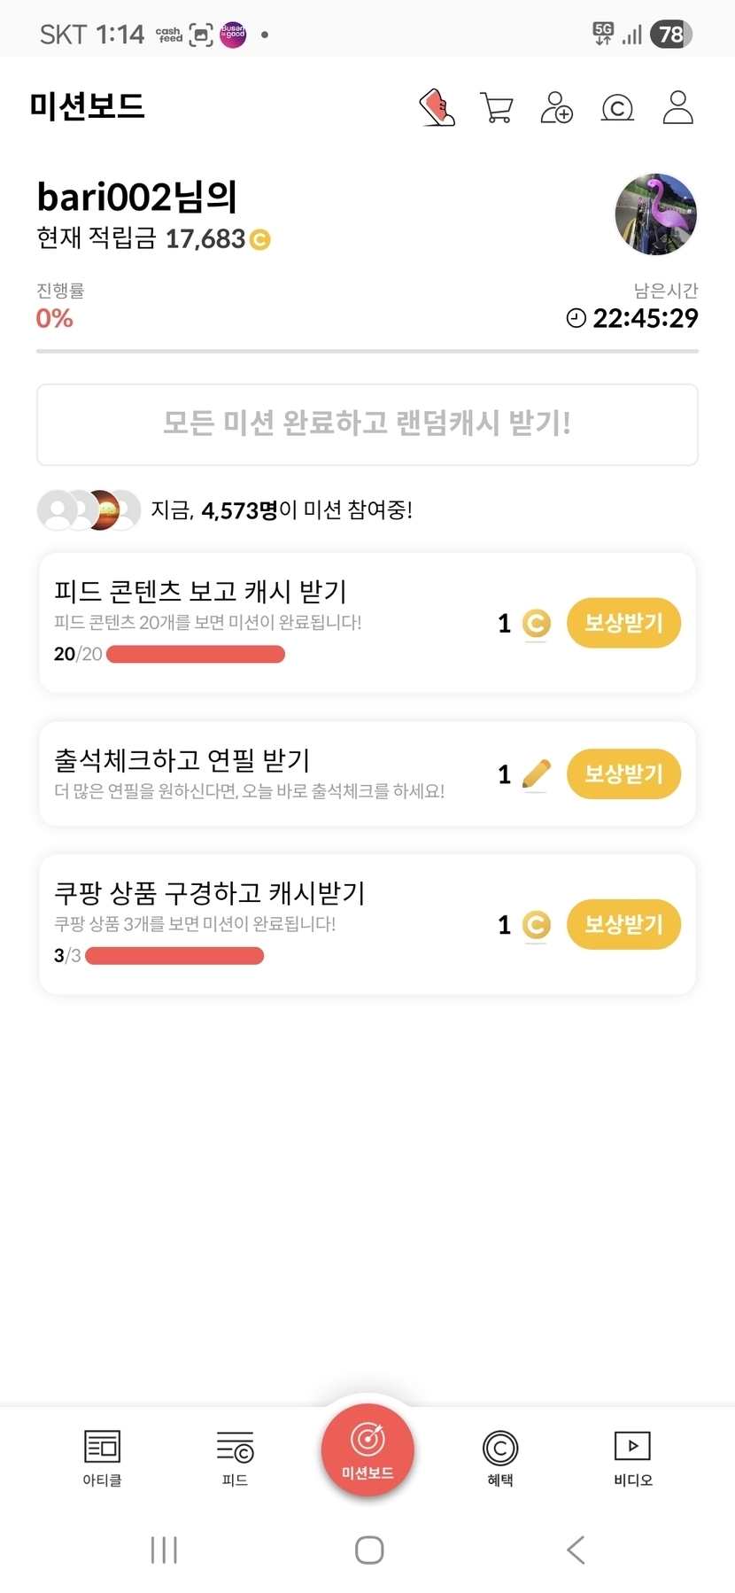Tap the coin icon on feed mission
The width and height of the screenshot is (735, 1593).
click(536, 624)
